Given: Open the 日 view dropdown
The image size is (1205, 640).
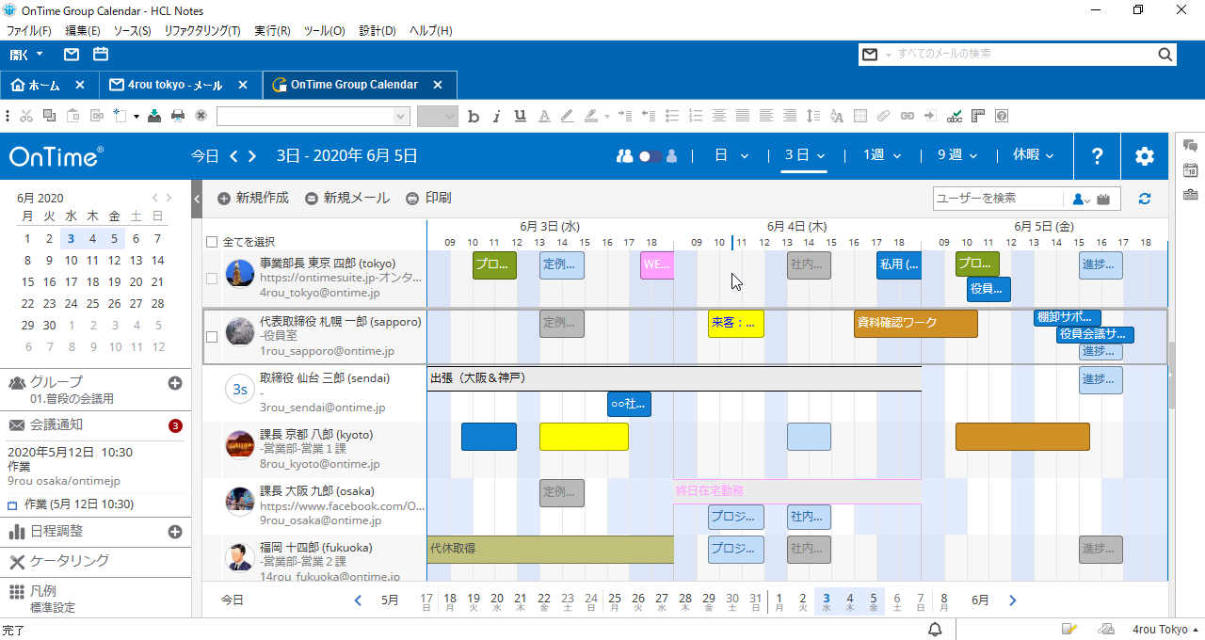Looking at the screenshot, I should (x=731, y=156).
